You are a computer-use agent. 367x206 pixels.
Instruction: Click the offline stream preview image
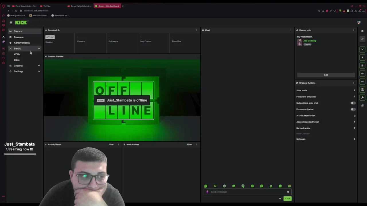tap(122, 100)
